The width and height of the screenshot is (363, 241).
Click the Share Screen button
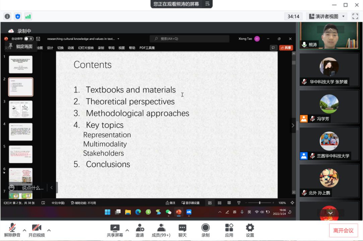click(115, 230)
